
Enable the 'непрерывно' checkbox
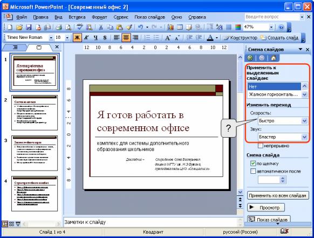pyautogui.click(x=261, y=146)
